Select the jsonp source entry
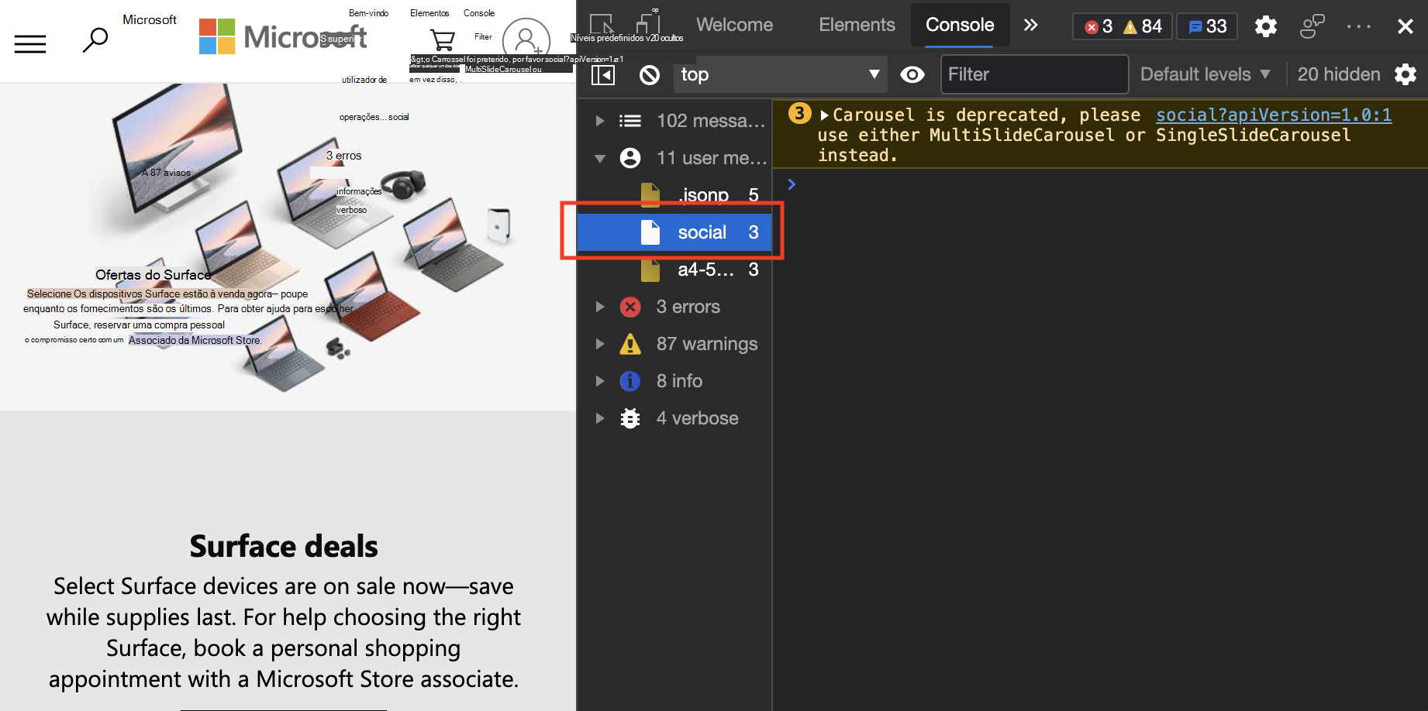The width and height of the screenshot is (1428, 711). [674, 195]
